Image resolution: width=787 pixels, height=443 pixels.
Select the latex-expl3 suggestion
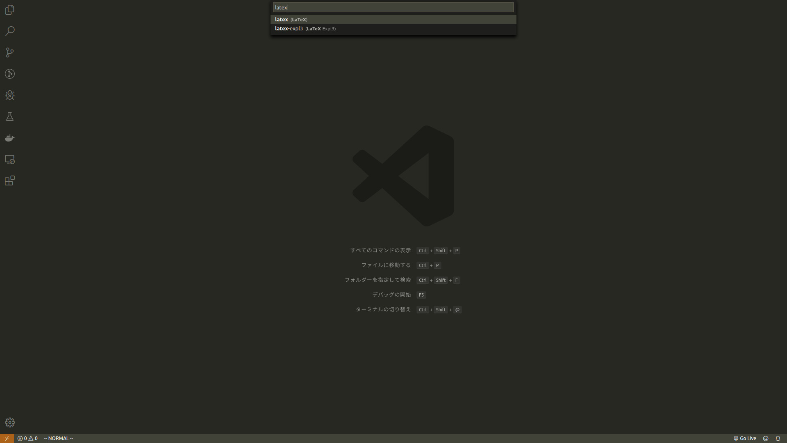tap(305, 29)
